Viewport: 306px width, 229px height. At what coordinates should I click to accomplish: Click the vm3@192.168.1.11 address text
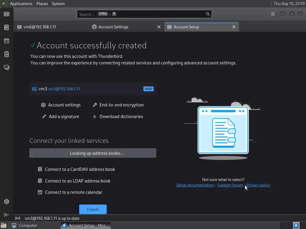point(64,89)
